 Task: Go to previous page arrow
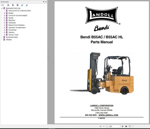coord(104,126)
